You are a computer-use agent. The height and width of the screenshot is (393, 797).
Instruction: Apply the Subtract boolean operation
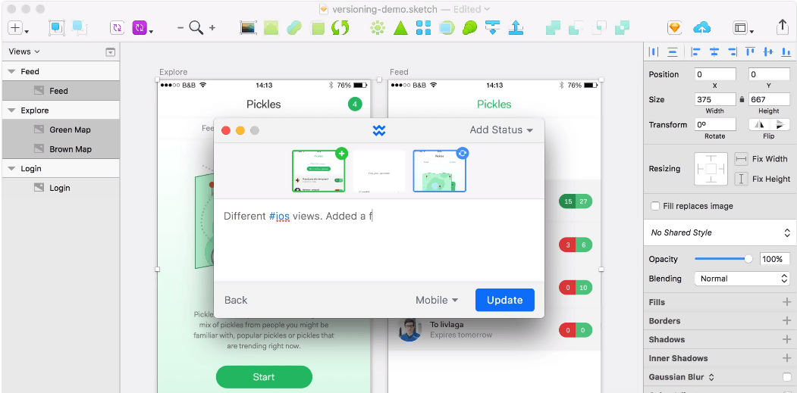[x=576, y=28]
